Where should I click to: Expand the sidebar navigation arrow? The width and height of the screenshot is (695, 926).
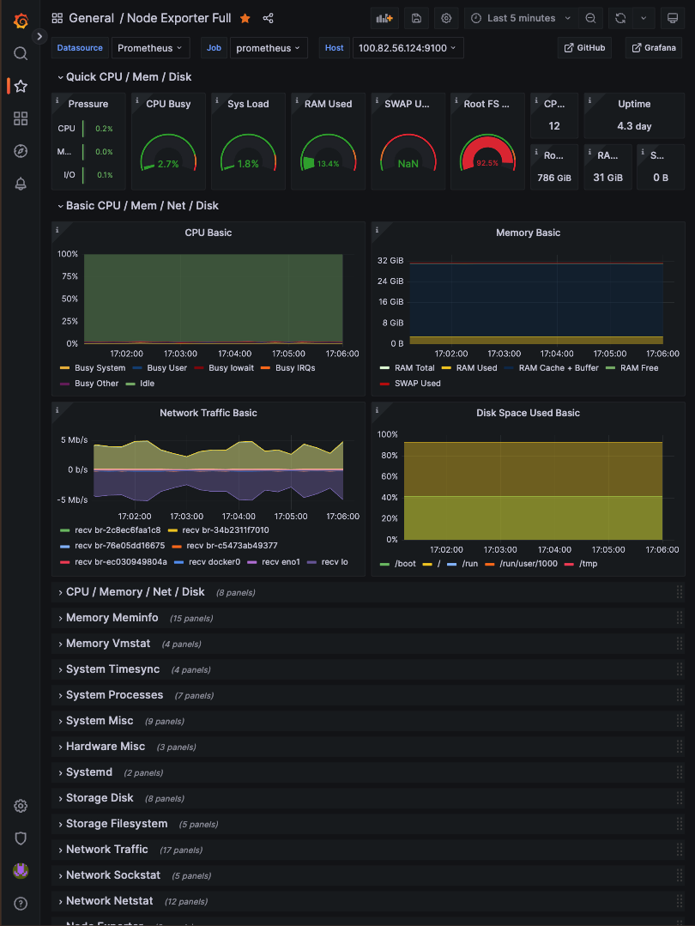coord(39,37)
